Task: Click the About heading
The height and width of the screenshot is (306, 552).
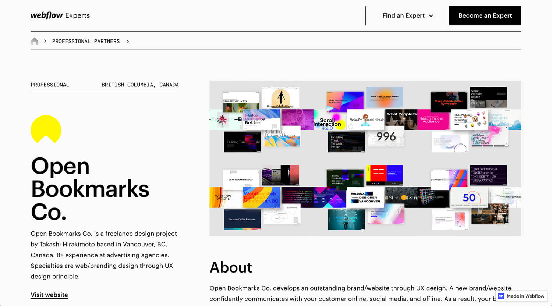Action: coord(231,267)
